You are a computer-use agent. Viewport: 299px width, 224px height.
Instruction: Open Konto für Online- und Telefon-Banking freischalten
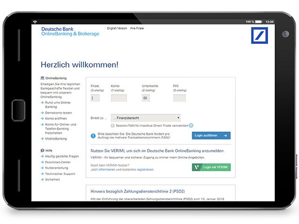pyautogui.click(x=60, y=129)
